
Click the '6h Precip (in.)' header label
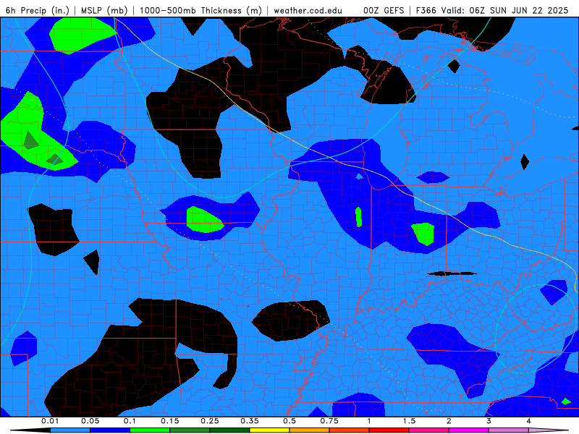coord(38,10)
